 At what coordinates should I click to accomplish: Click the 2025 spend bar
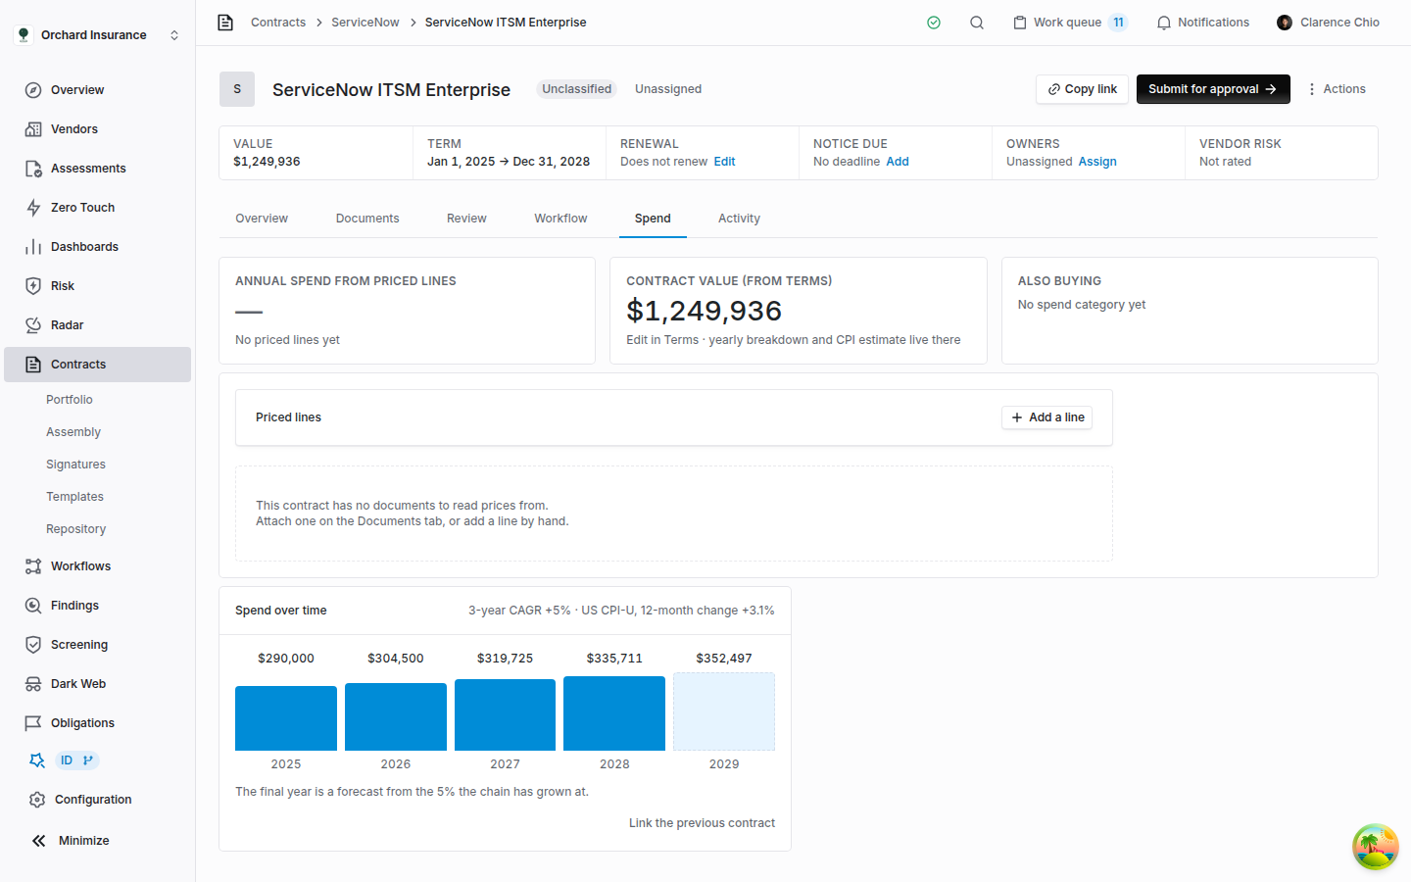(x=286, y=718)
